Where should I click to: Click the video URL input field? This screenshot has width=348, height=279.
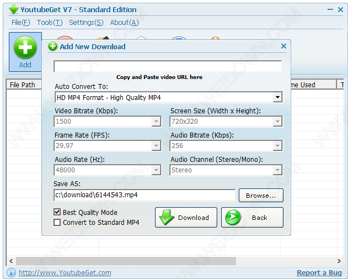168,66
